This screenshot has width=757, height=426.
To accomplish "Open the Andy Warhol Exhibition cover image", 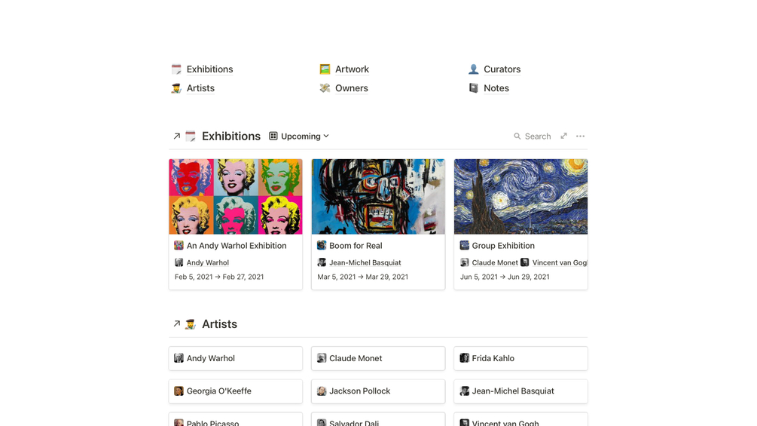I will click(236, 197).
